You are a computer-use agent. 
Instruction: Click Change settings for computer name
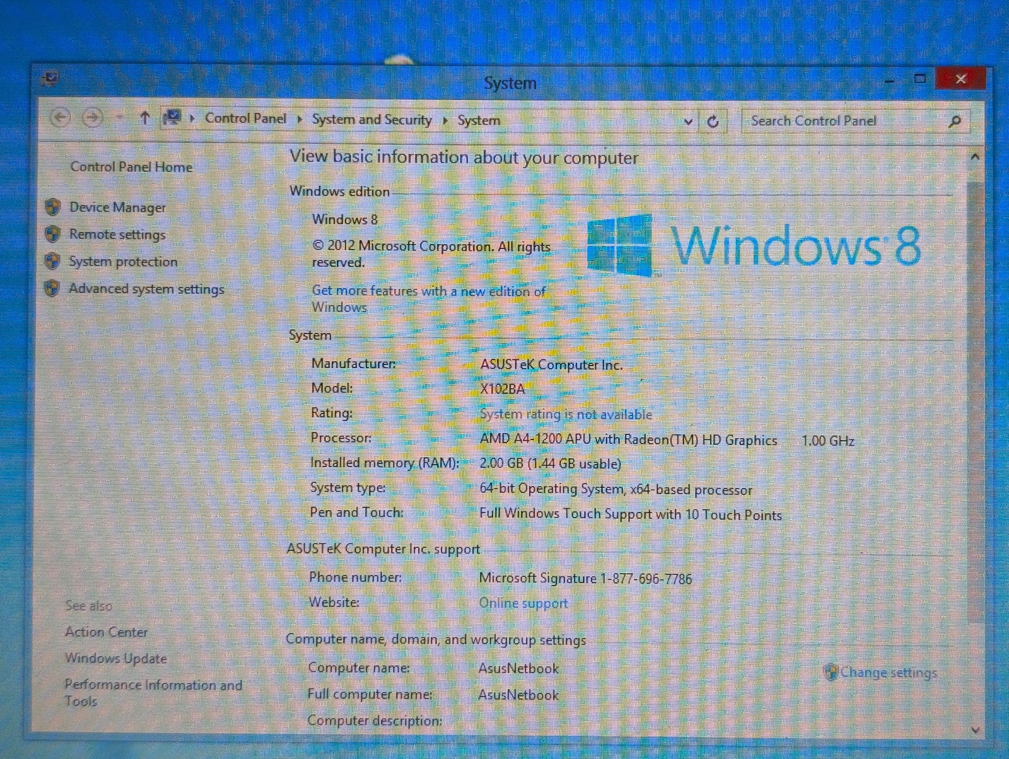[x=888, y=673]
